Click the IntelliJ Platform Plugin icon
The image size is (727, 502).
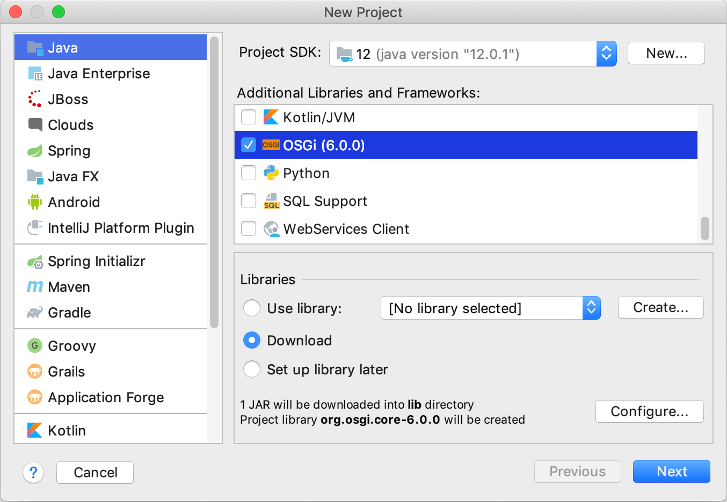[35, 227]
